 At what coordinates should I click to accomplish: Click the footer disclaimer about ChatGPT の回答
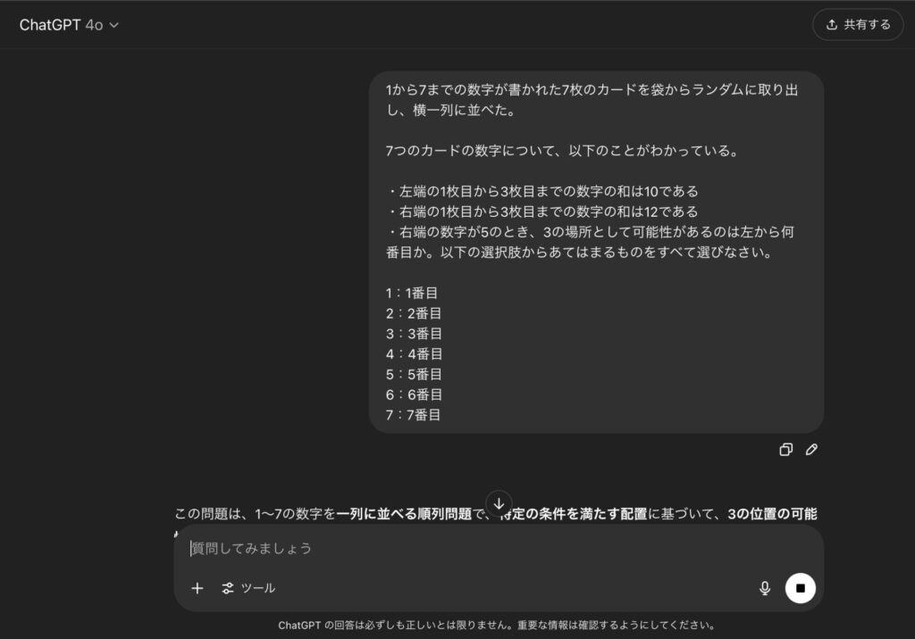point(496,625)
